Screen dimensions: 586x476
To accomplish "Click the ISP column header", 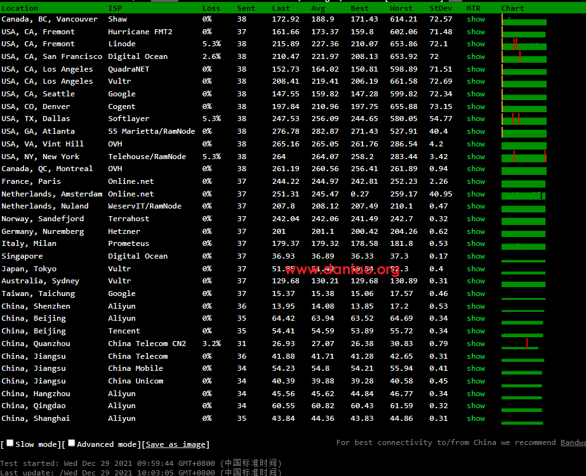I will [x=115, y=8].
